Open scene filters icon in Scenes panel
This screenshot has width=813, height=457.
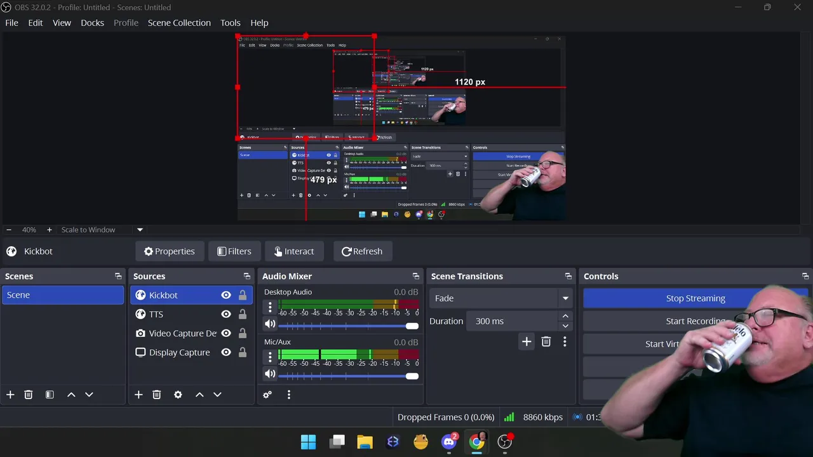pos(50,395)
